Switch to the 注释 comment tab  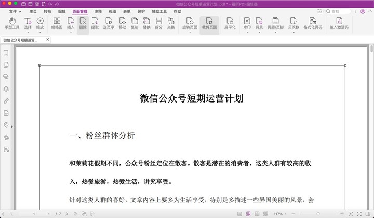(x=98, y=11)
